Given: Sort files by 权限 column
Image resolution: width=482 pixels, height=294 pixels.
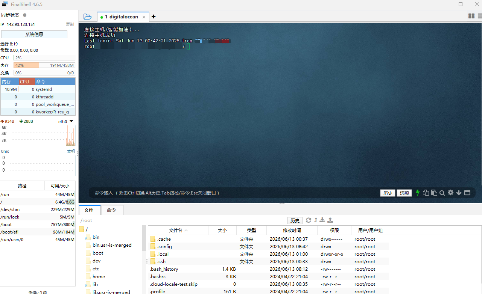Looking at the screenshot, I should tap(334, 230).
